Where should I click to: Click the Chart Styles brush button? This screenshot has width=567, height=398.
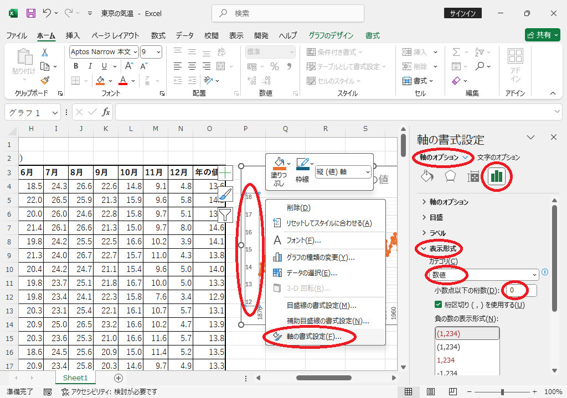coord(225,195)
